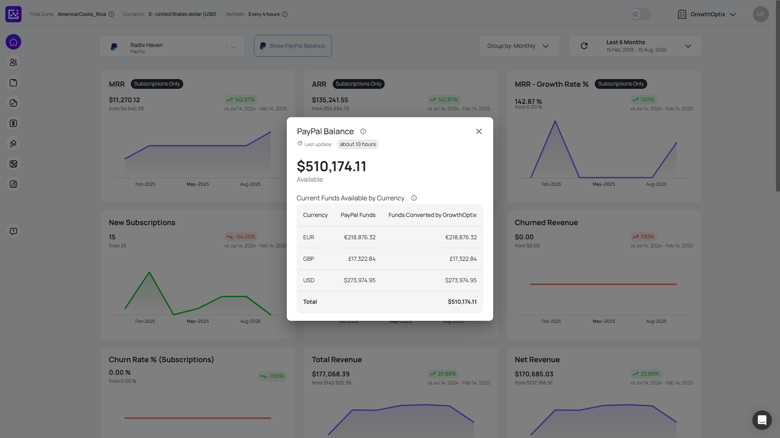Click the Churned Revenue card title
780x438 pixels.
546,223
